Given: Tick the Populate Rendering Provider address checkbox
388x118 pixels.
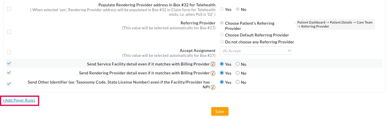Looking at the screenshot, I should coord(9,9).
